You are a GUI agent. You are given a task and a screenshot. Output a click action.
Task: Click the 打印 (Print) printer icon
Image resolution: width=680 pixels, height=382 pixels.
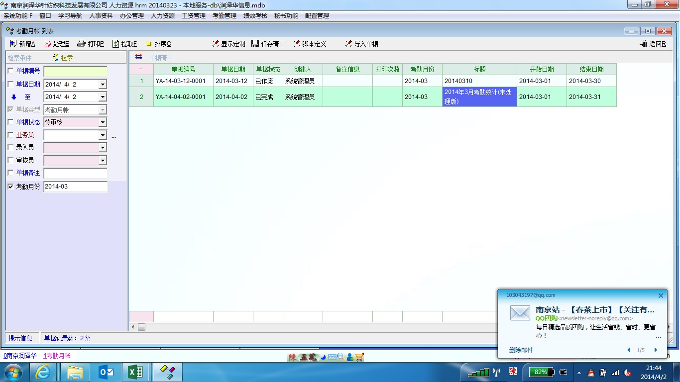[81, 44]
